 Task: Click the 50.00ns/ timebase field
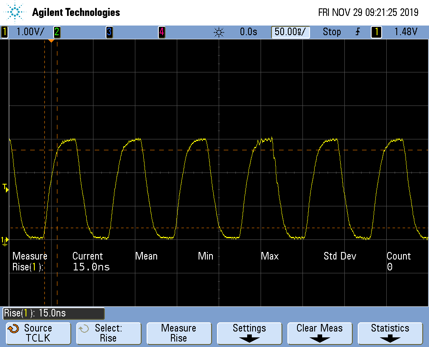[x=290, y=32]
